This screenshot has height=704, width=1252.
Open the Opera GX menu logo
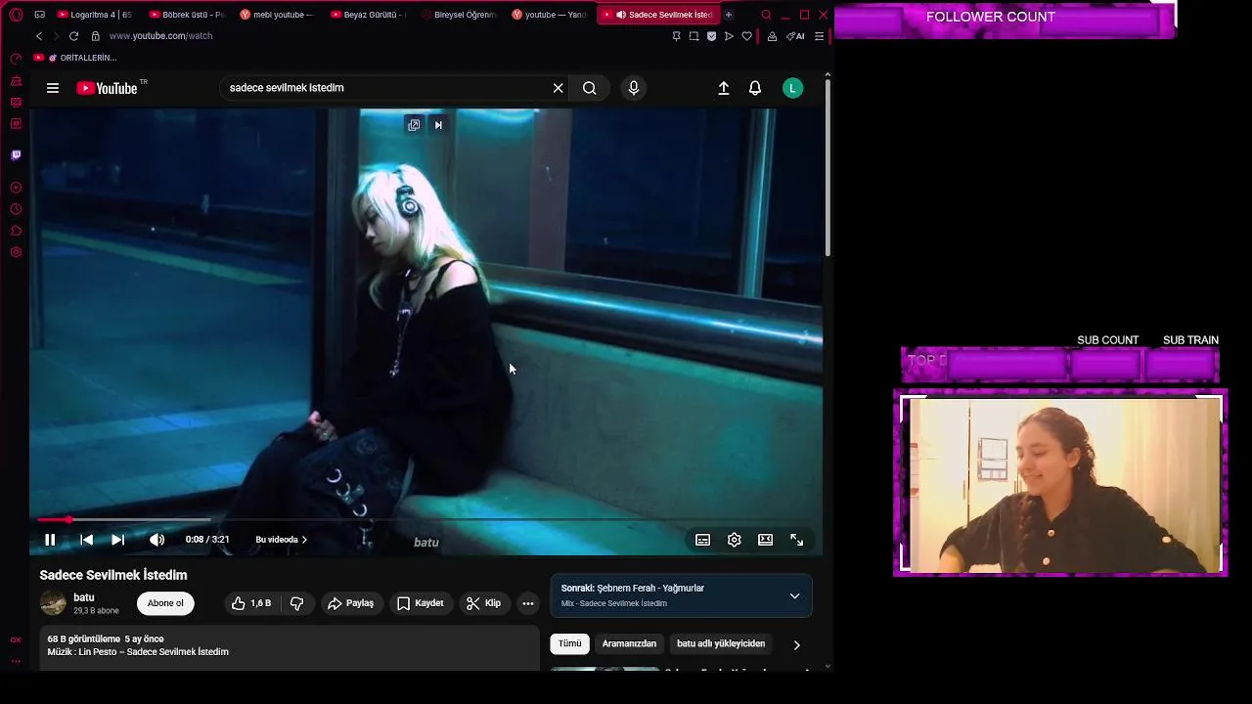(x=16, y=15)
